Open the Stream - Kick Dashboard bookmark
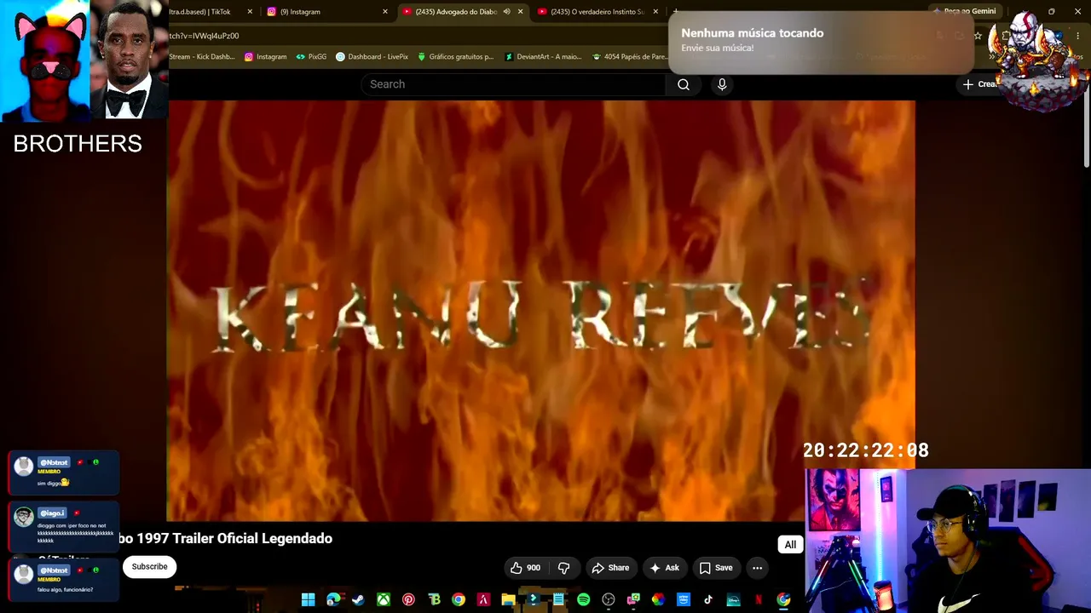This screenshot has width=1091, height=613. (x=202, y=57)
